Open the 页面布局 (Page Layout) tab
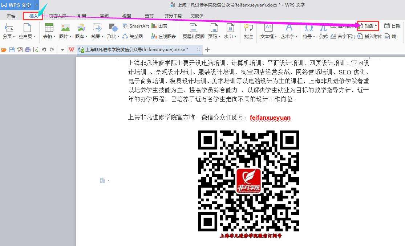405x246 pixels. pyautogui.click(x=58, y=16)
